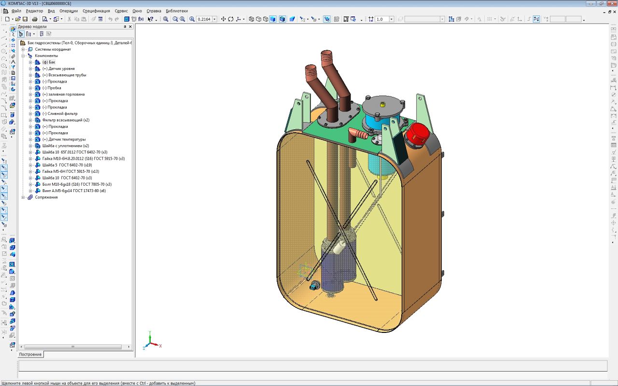Viewport: 618px width, 386px height.
Task: Switch to the Построение tab
Action: tap(30, 354)
